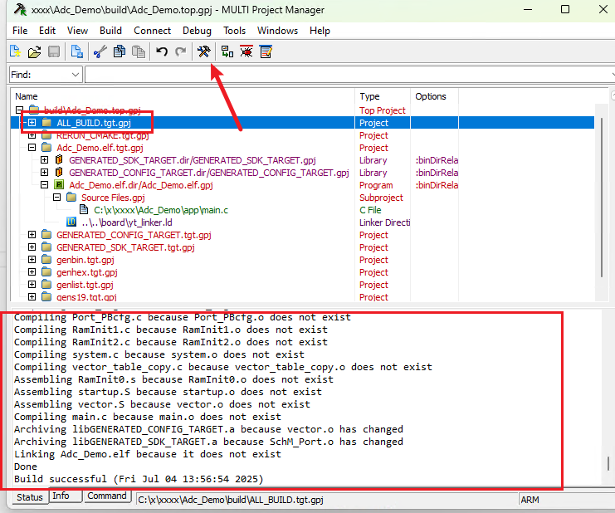The width and height of the screenshot is (615, 513).
Task: Click the yt_linker.ld linker file icon
Action: click(x=71, y=222)
